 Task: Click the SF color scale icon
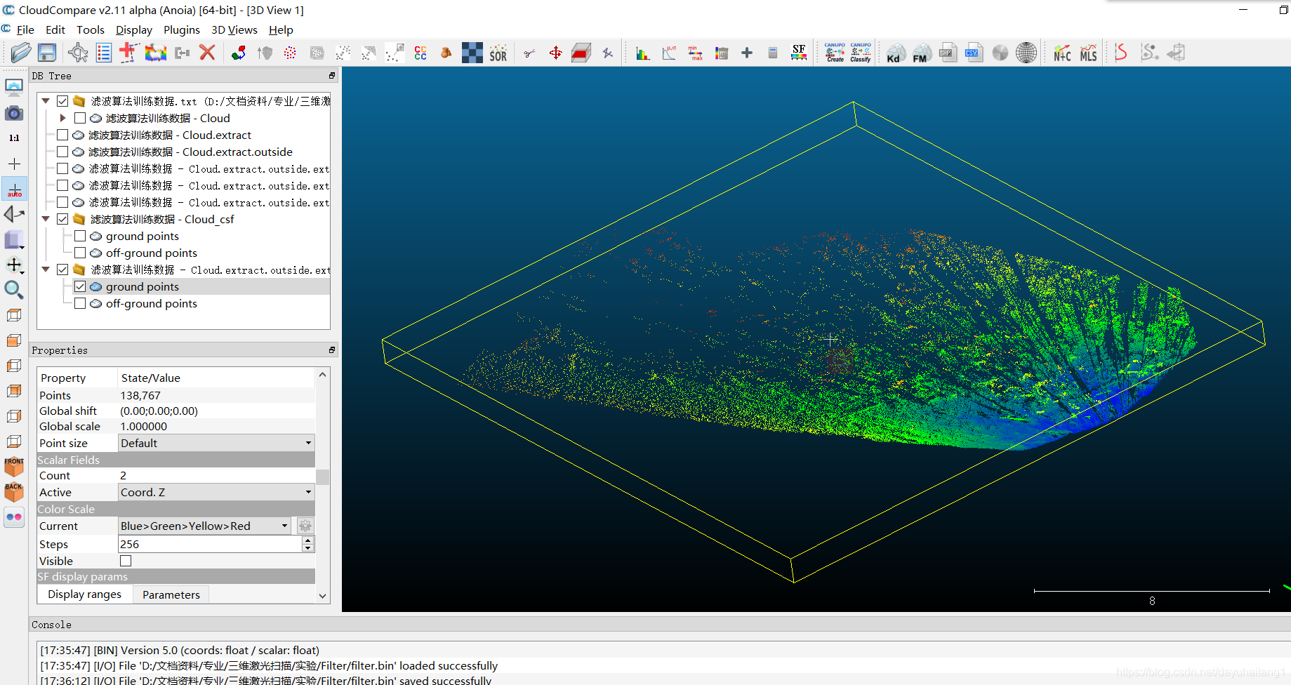[799, 53]
